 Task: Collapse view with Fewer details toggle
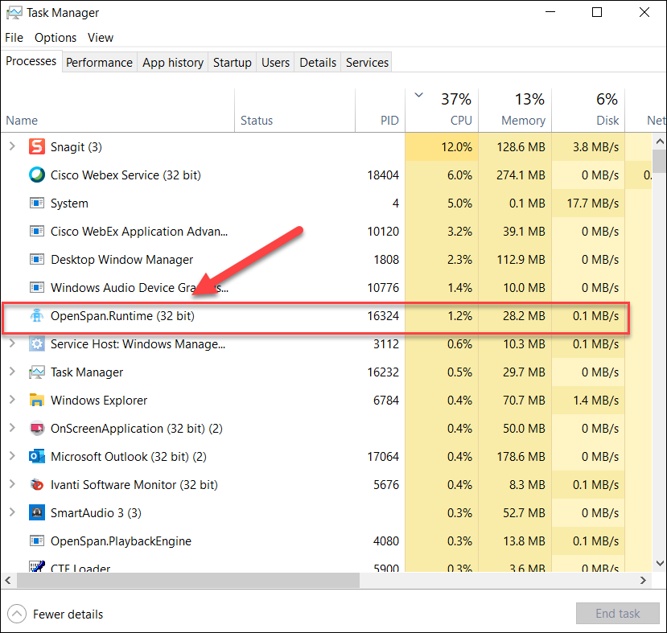coord(56,614)
